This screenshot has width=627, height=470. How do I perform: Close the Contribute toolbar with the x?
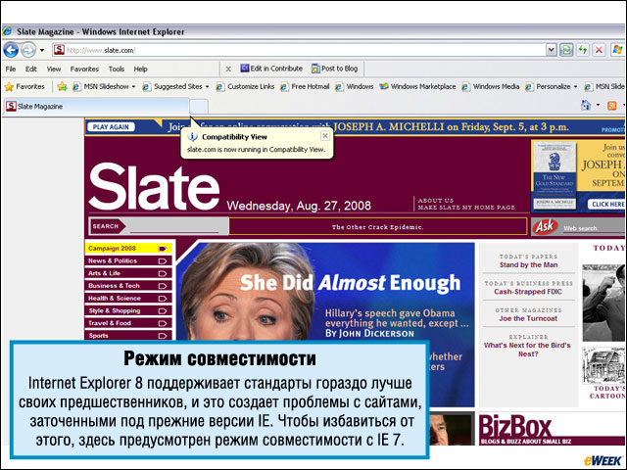point(228,69)
